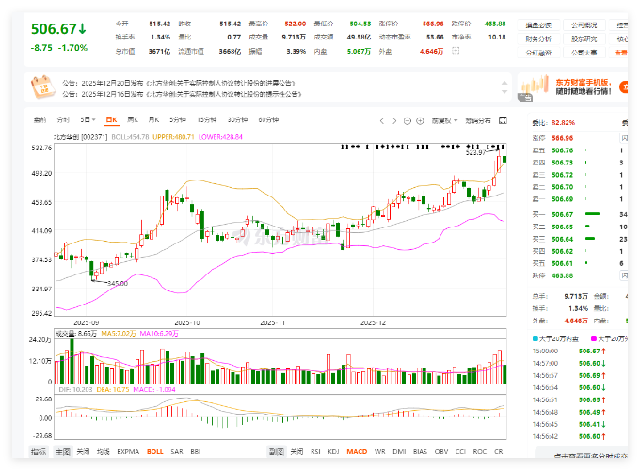Select 15分钟 chart tab

point(206,119)
